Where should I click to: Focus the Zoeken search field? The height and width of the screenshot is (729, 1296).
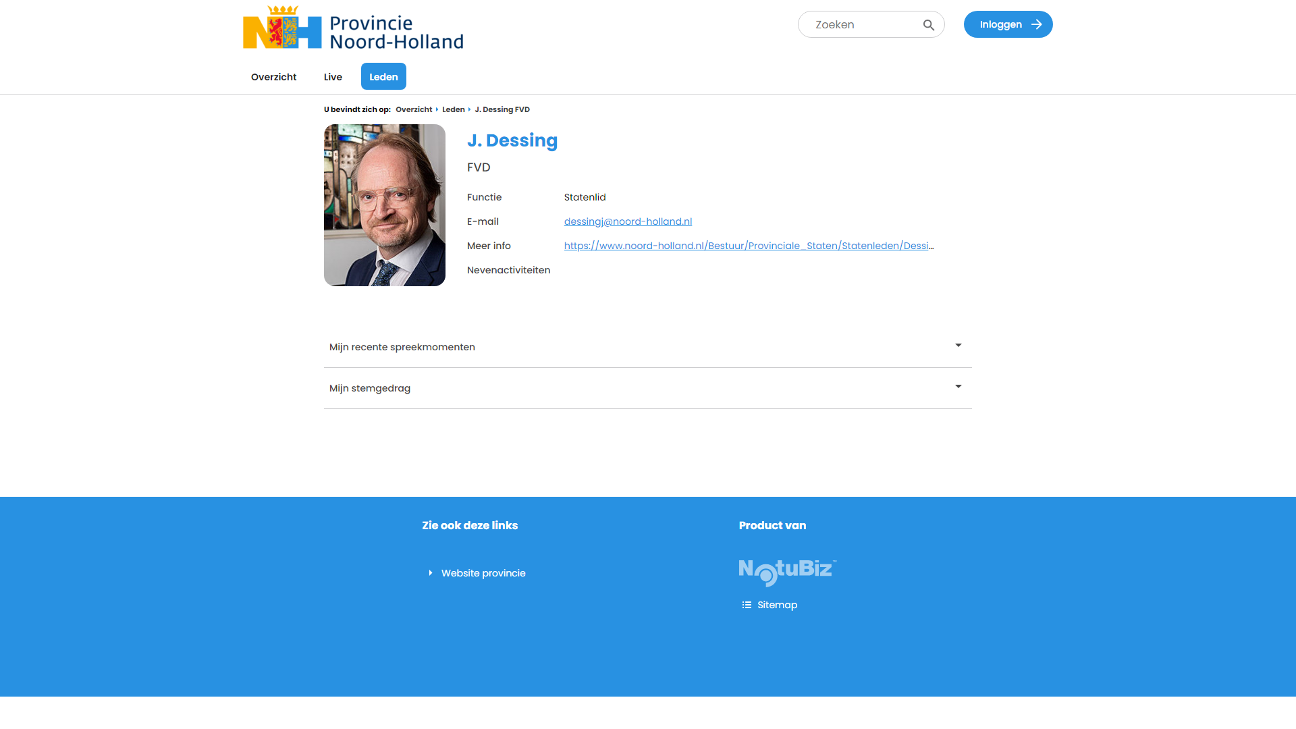click(863, 24)
